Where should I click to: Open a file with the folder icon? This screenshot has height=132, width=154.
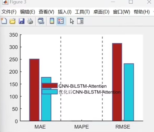pyautogui.click(x=12, y=21)
